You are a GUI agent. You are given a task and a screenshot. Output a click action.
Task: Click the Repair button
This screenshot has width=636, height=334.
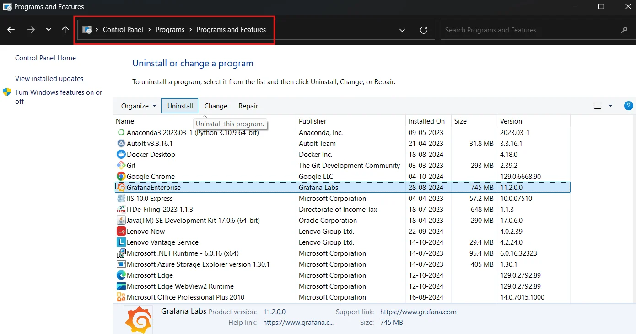[248, 106]
